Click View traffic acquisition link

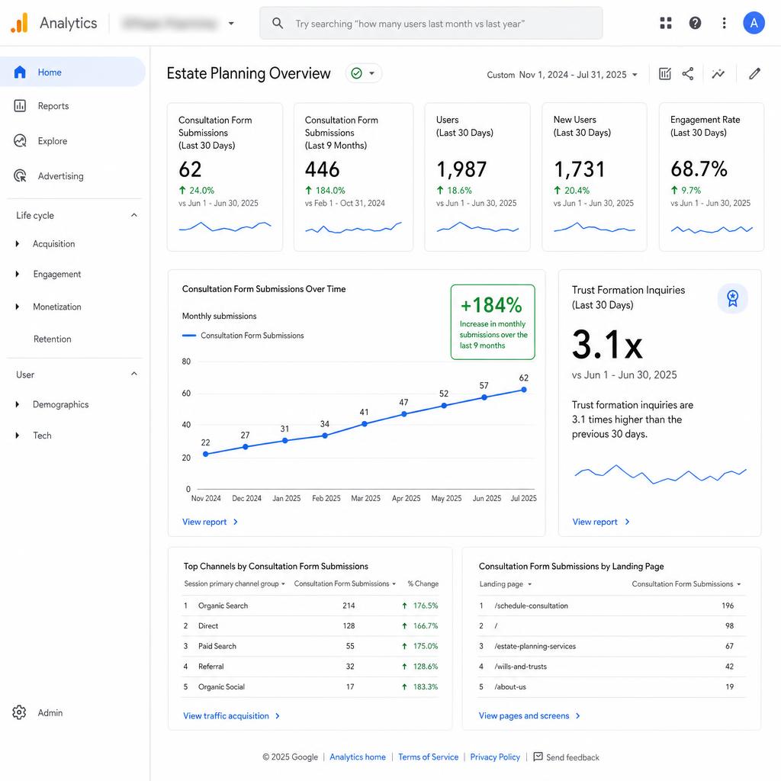[x=231, y=715]
